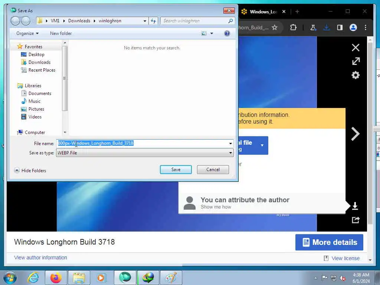The image size is (380, 285).
Task: Open the Help icon in Save As toolbar
Action: [x=227, y=33]
